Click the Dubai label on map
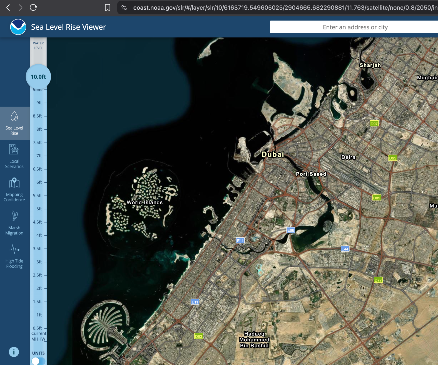Image resolution: width=438 pixels, height=365 pixels. tap(273, 154)
